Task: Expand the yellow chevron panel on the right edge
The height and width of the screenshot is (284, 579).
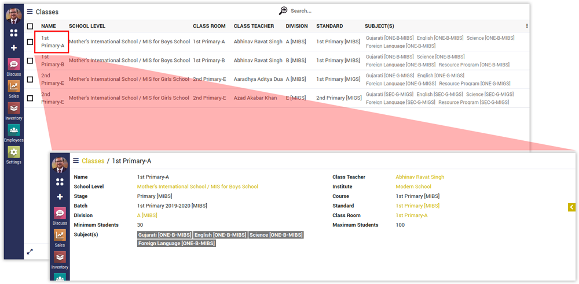Action: (x=571, y=207)
